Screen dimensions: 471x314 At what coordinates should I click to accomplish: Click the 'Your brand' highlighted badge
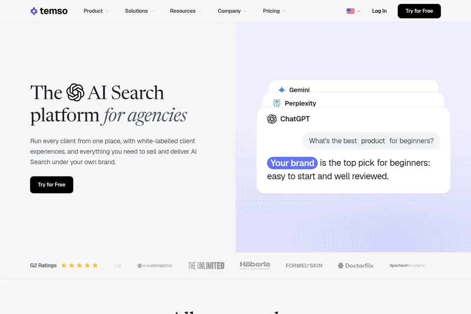coord(292,163)
